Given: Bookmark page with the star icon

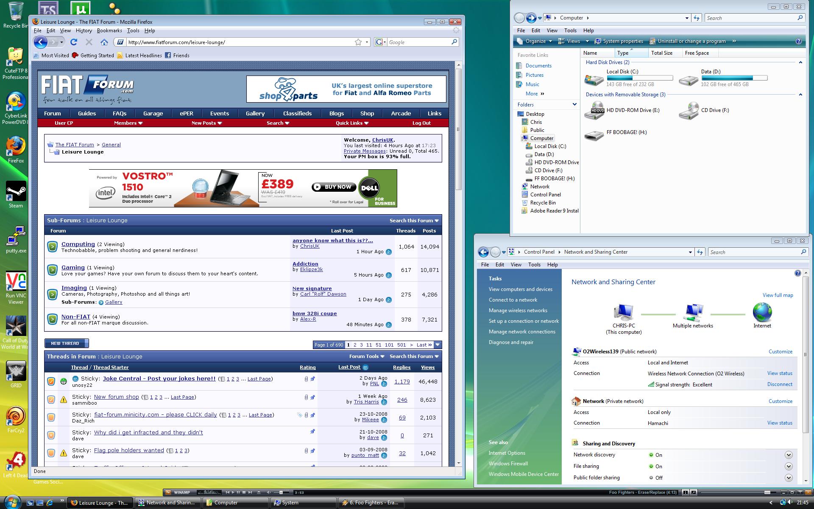Looking at the screenshot, I should click(358, 42).
